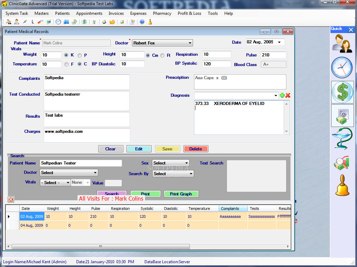This screenshot has height=267, width=357.
Task: Click the cash register toolbar icon
Action: 104,22
